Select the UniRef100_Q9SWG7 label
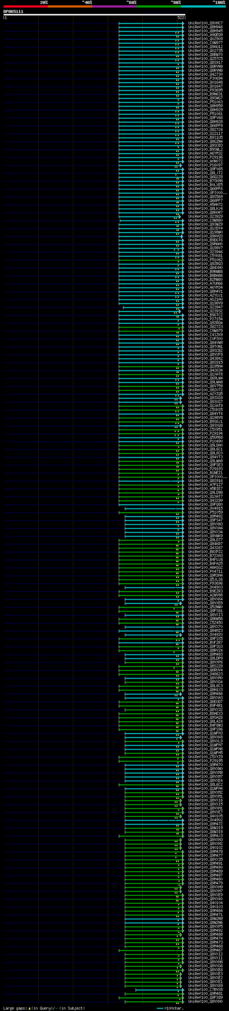The width and height of the screenshot is (229, 1011). [205, 98]
